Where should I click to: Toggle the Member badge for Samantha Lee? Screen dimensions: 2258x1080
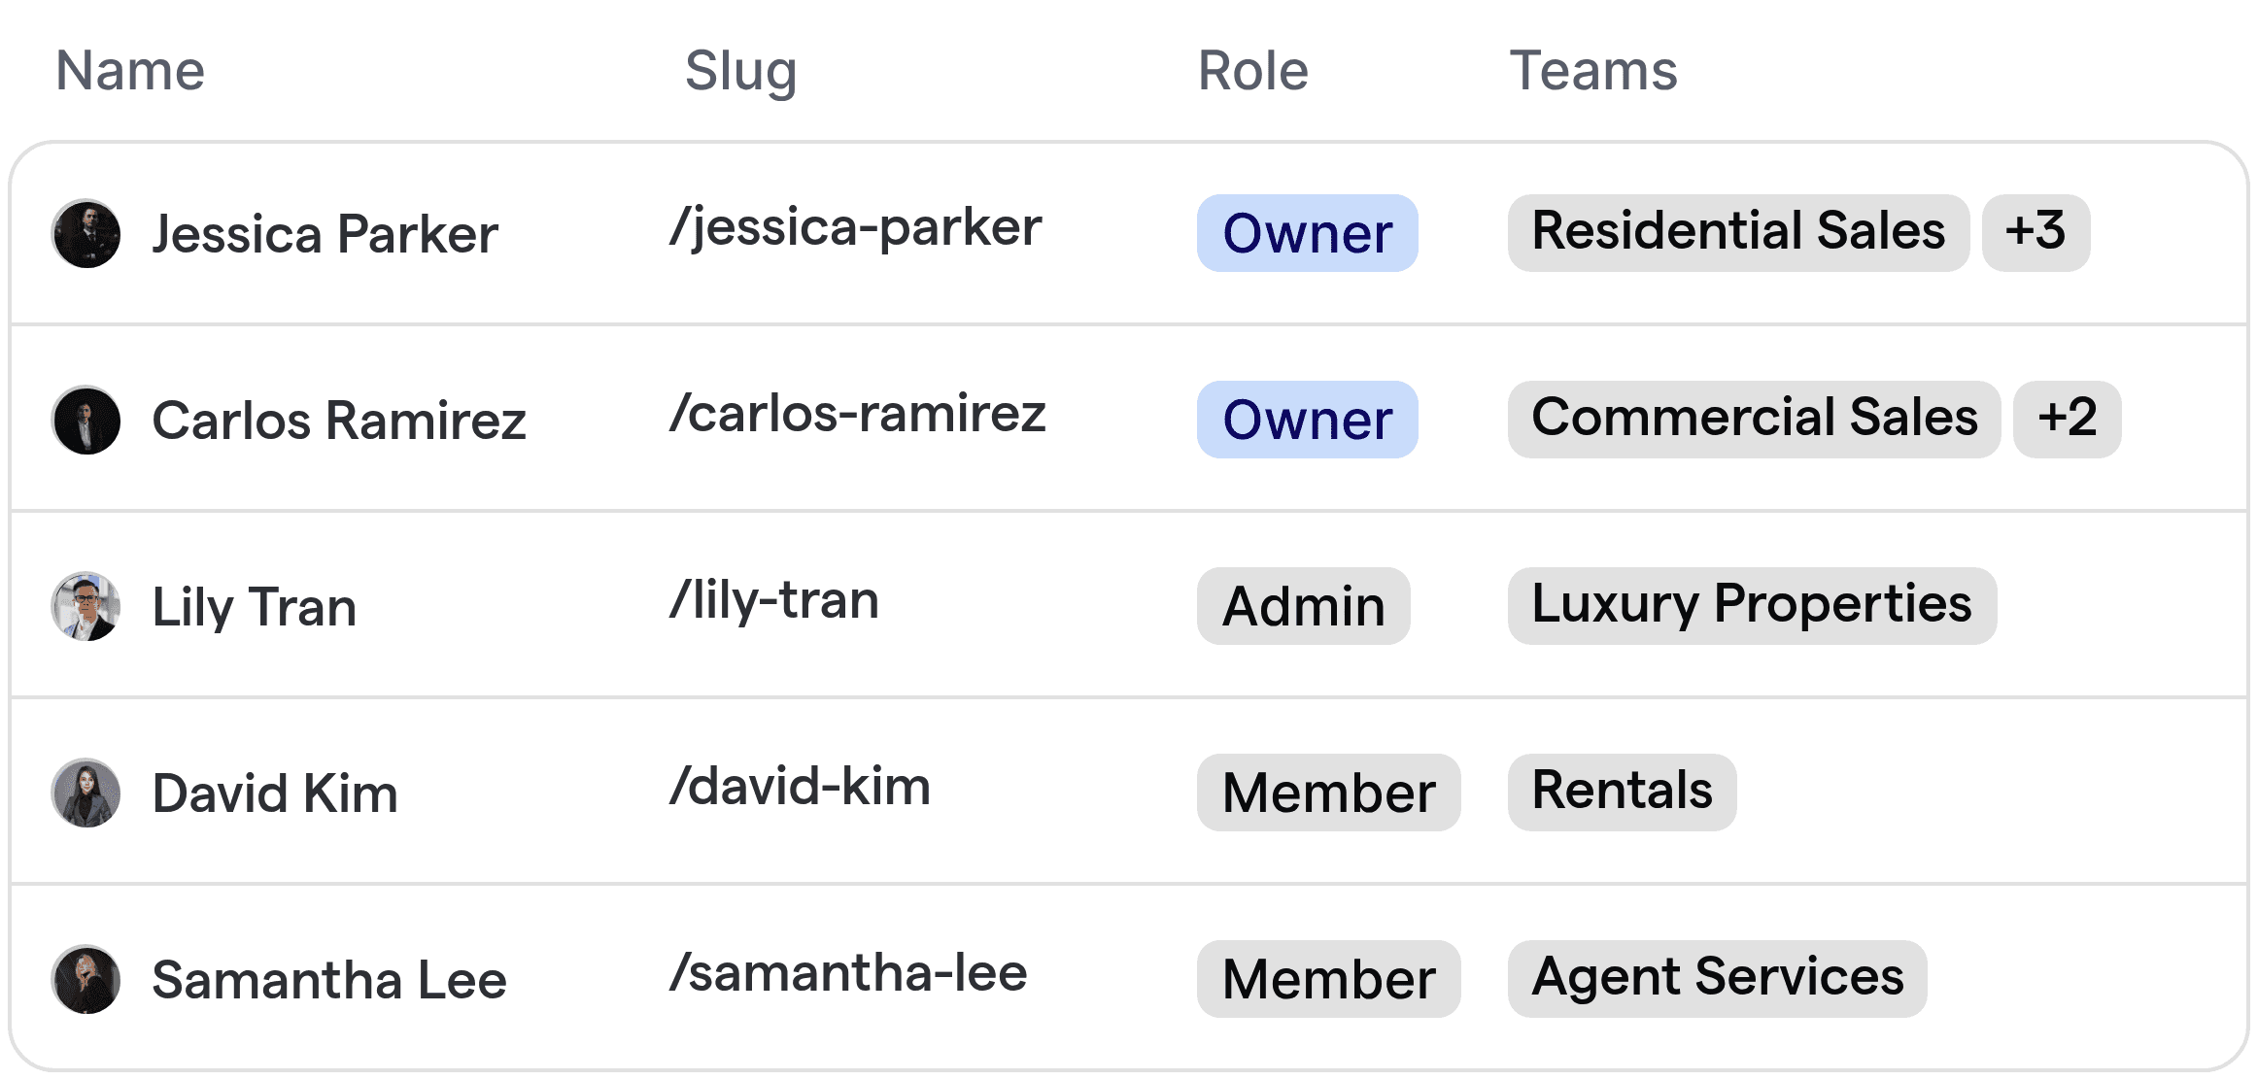[1327, 978]
